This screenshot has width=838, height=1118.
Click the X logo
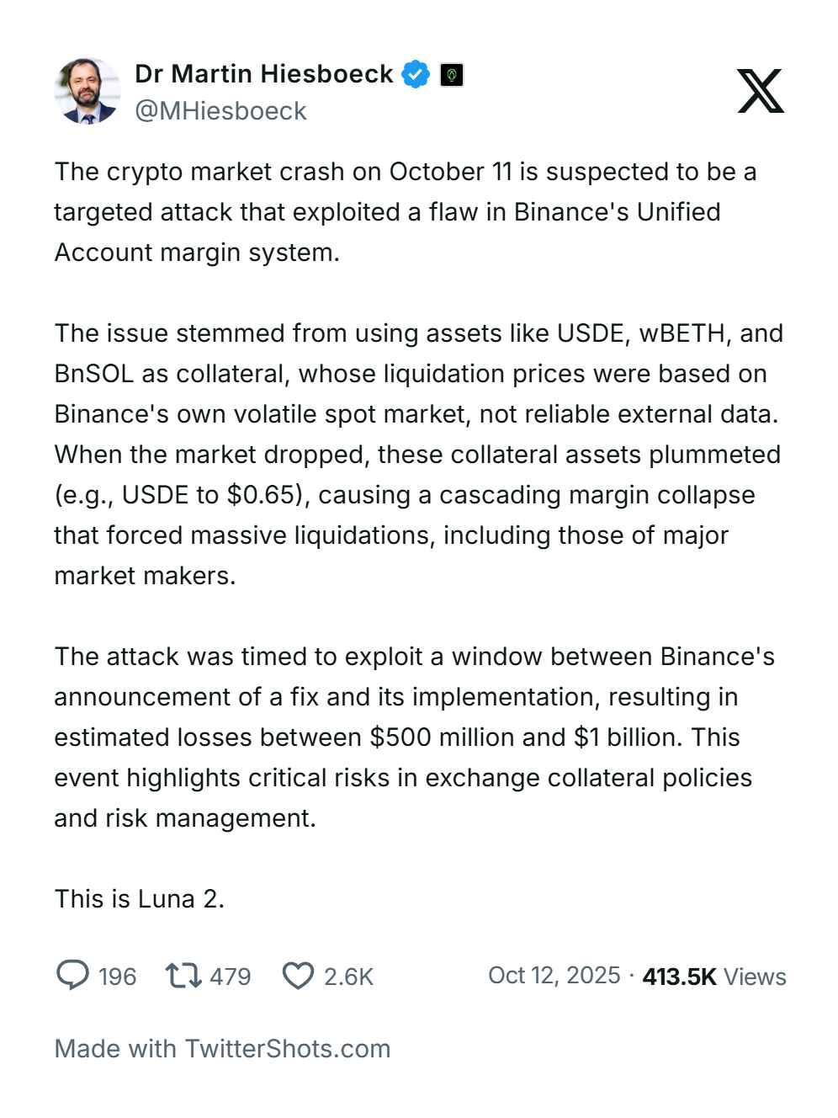point(761,91)
